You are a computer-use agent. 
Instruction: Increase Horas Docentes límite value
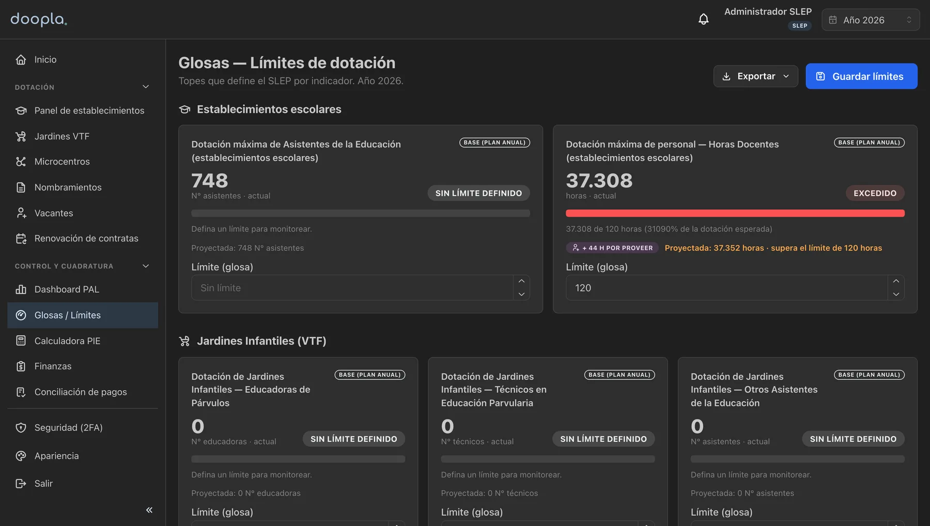point(896,281)
